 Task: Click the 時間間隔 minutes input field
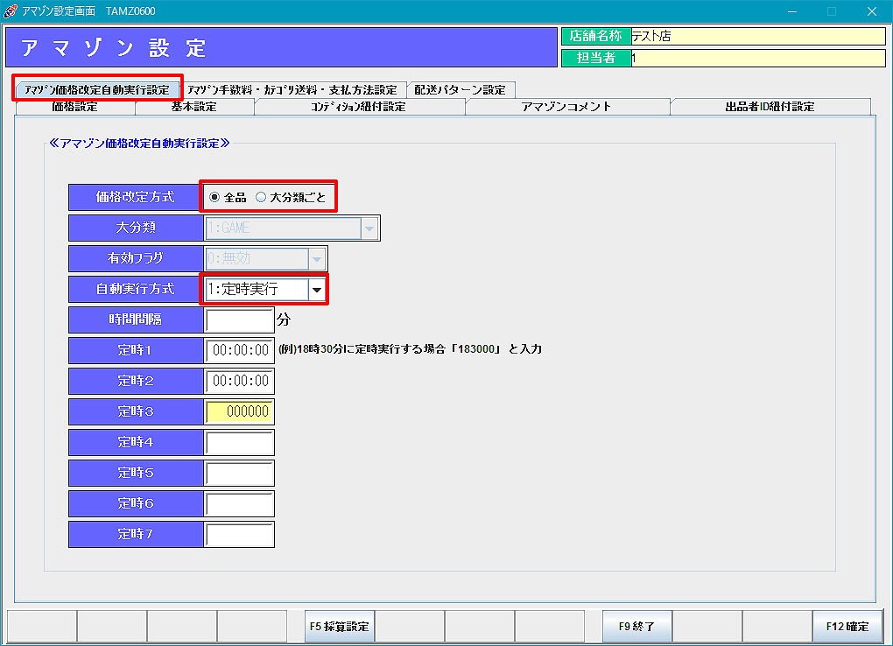[239, 320]
